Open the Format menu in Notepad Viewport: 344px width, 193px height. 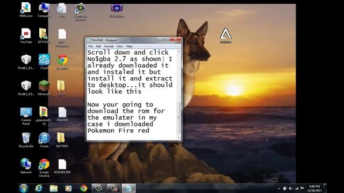tap(109, 47)
